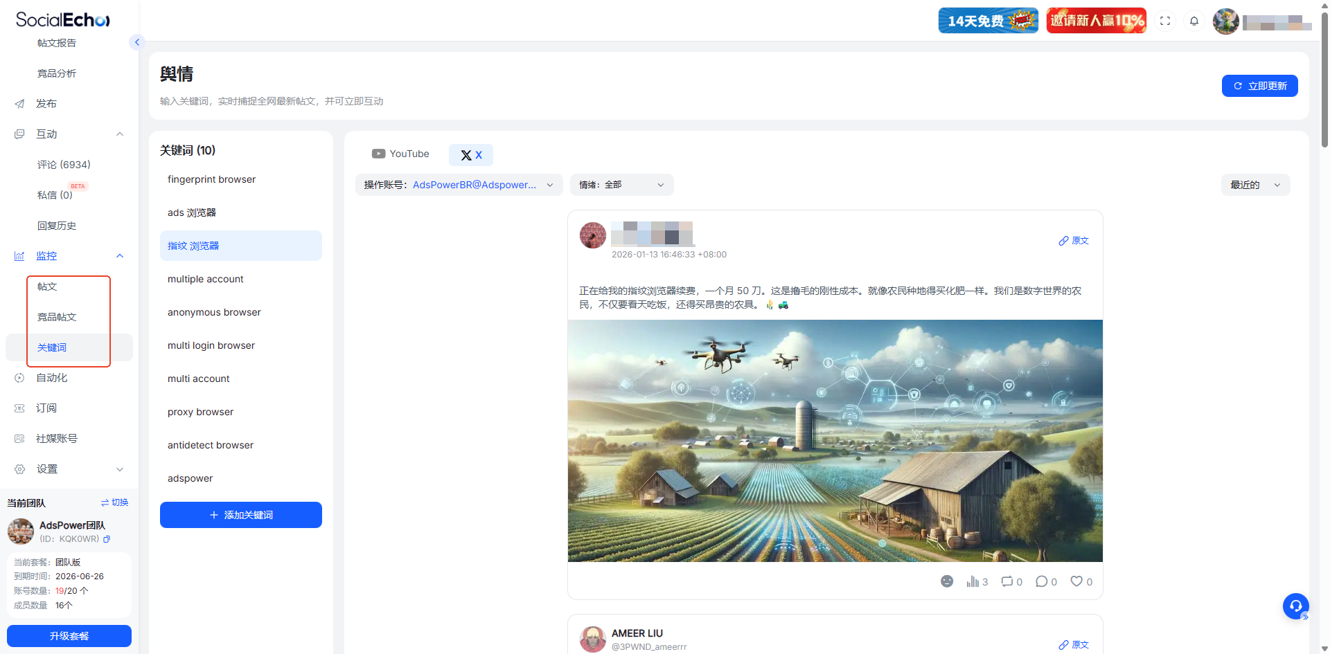Collapse the 监控 sidebar section
The image size is (1330, 654).
(x=119, y=255)
